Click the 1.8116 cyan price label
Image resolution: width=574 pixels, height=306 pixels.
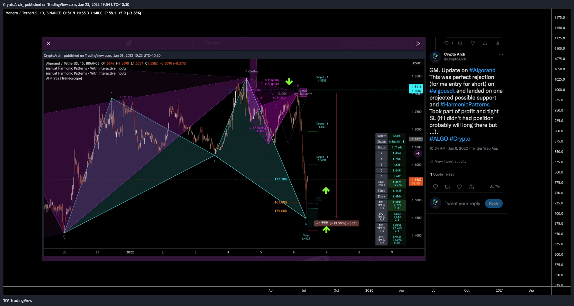click(x=416, y=87)
